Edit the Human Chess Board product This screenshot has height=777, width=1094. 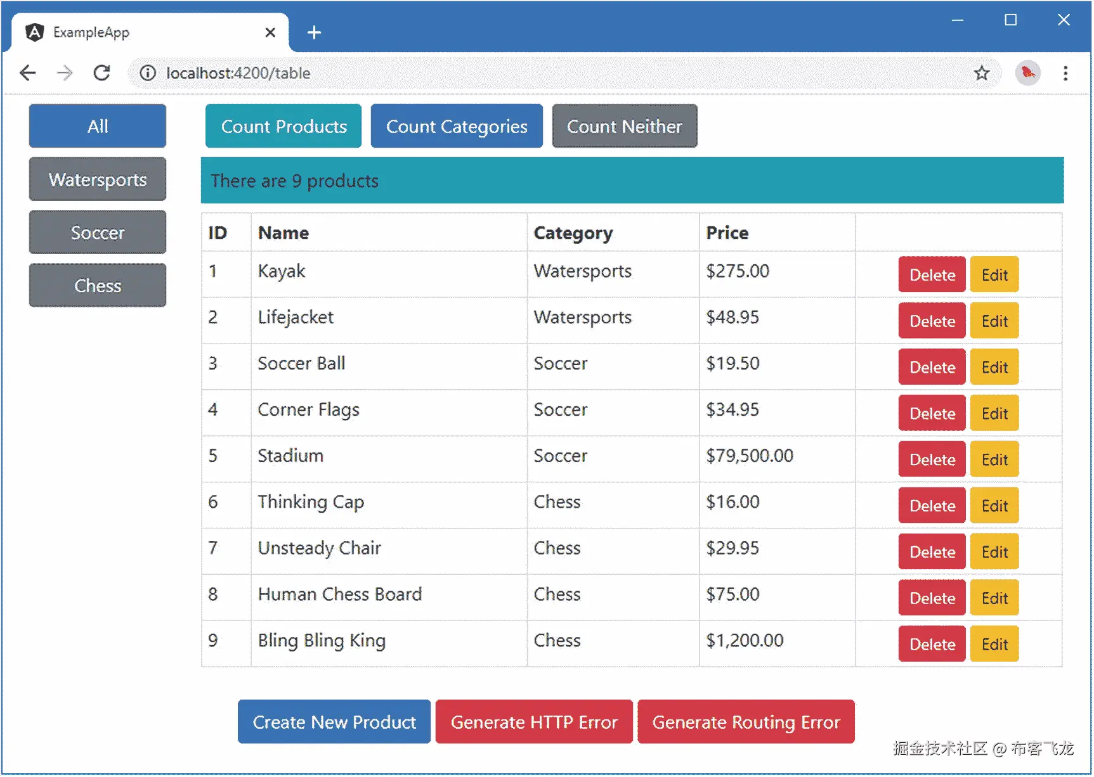coord(994,598)
